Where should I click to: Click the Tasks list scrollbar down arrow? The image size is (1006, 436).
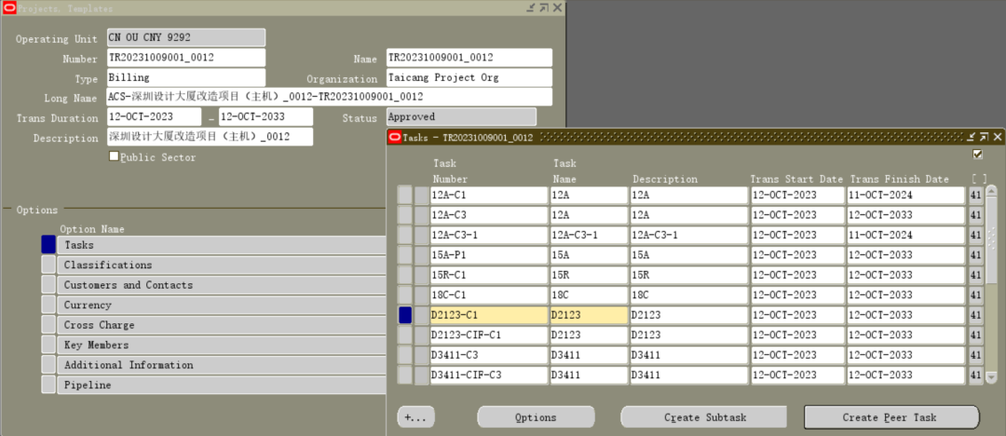(991, 377)
